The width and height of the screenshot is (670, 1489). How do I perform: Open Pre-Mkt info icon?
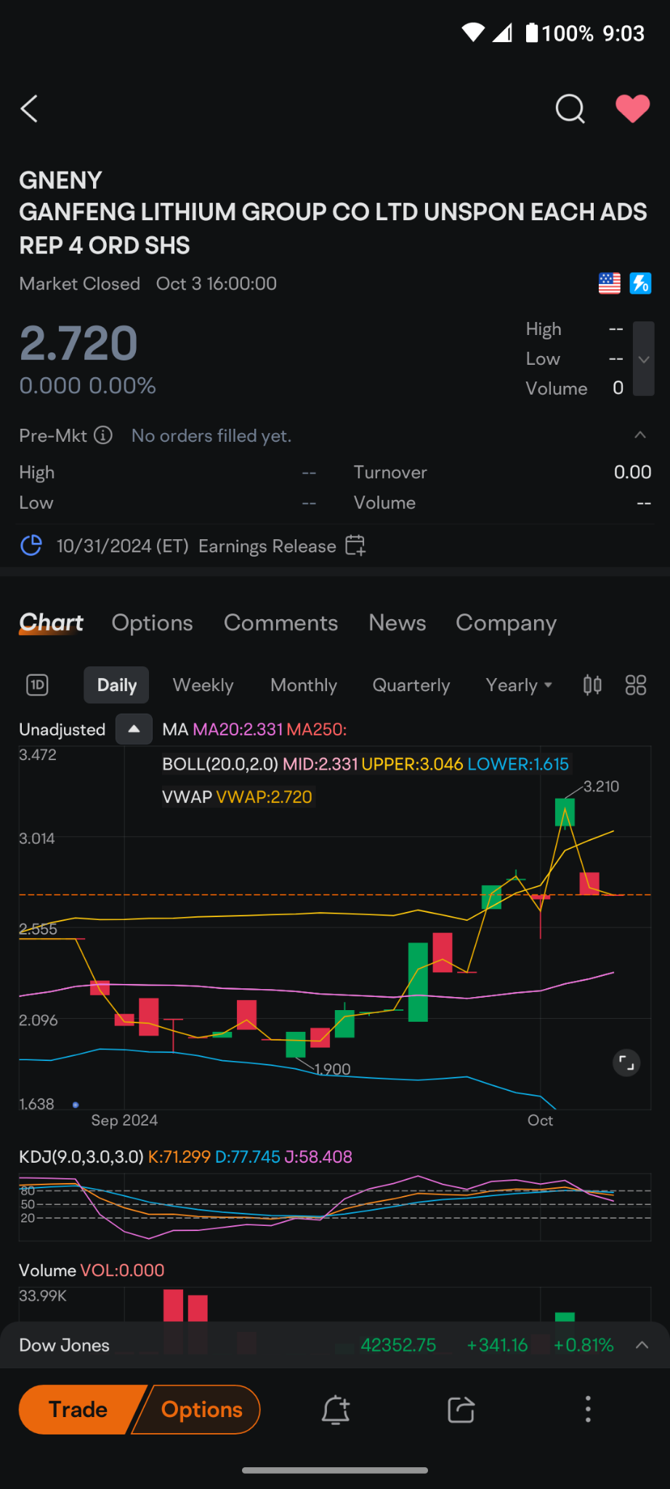coord(104,435)
